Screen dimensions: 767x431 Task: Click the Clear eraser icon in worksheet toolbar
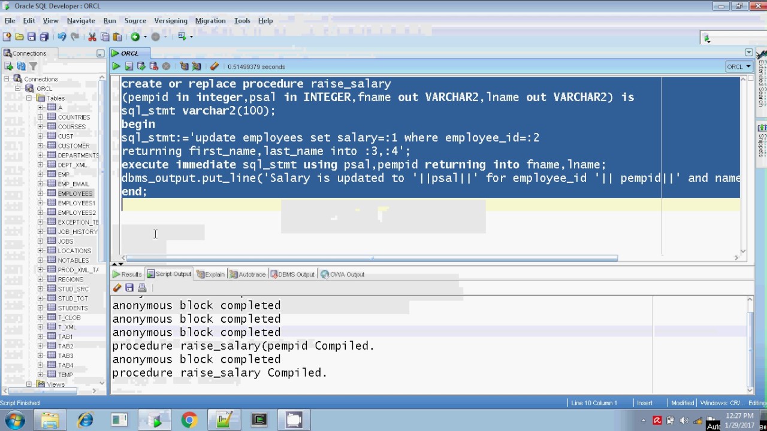215,66
